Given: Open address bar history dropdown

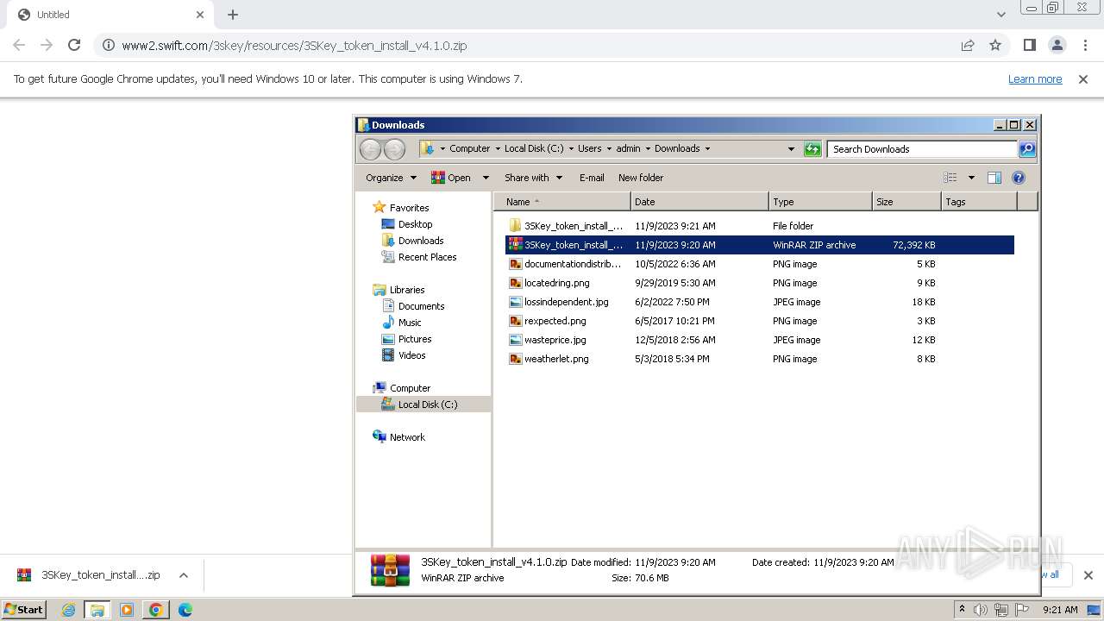Looking at the screenshot, I should pos(791,148).
